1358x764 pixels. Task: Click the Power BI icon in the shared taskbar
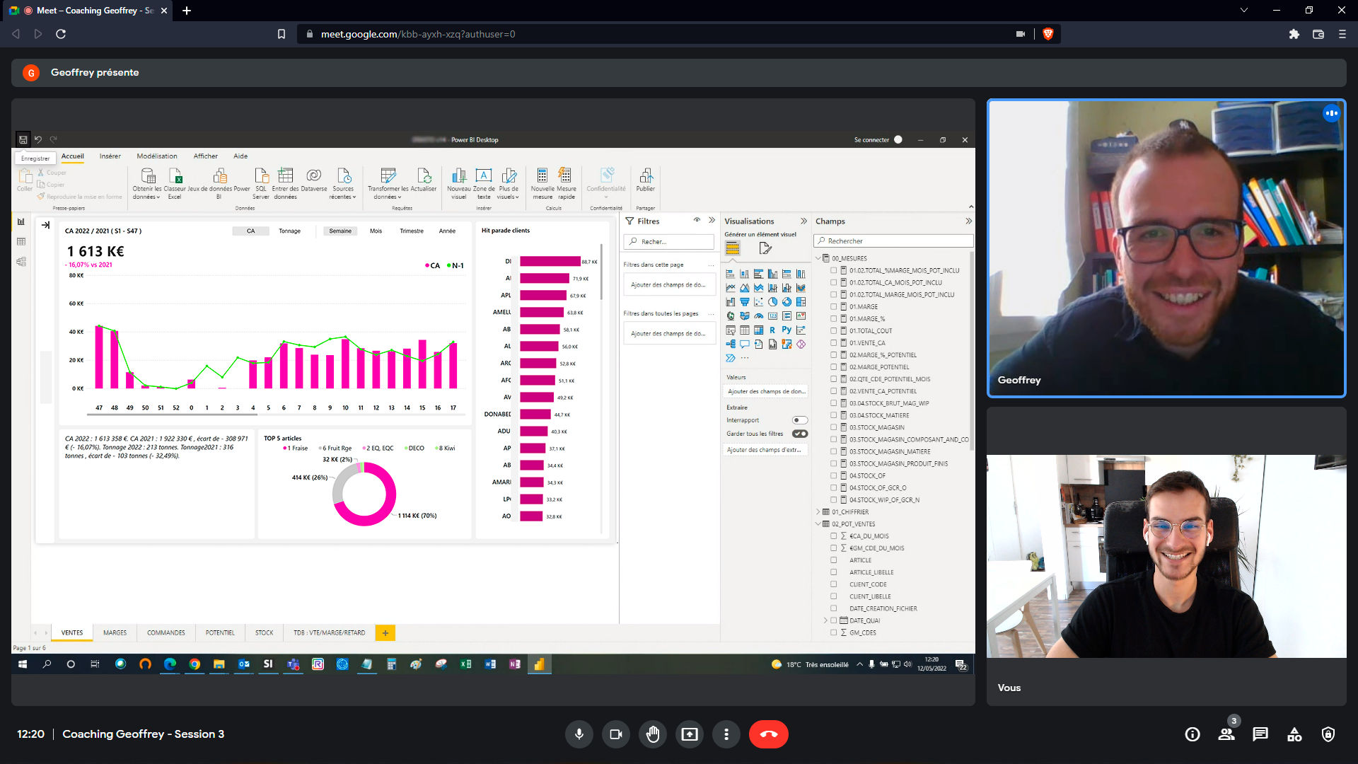coord(539,664)
